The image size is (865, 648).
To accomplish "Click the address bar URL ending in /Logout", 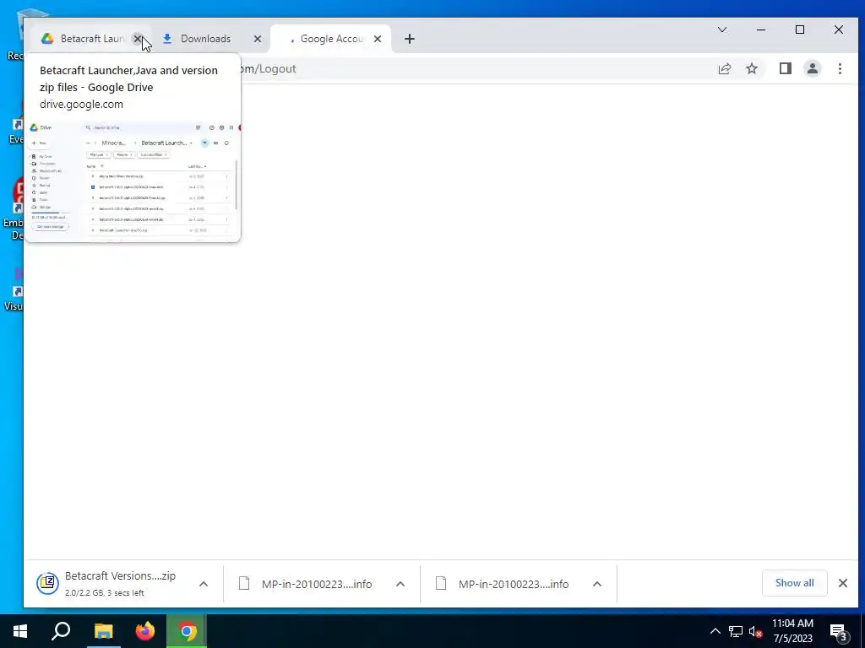I will (269, 69).
